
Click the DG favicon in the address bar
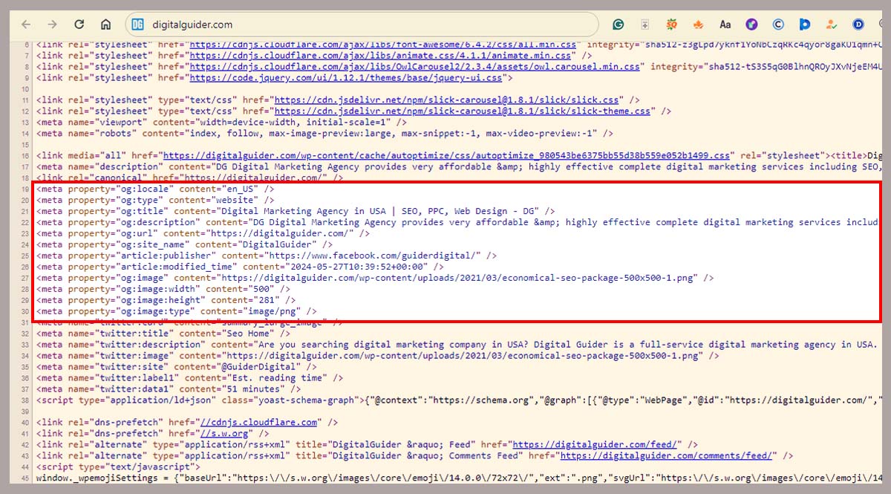[x=137, y=24]
